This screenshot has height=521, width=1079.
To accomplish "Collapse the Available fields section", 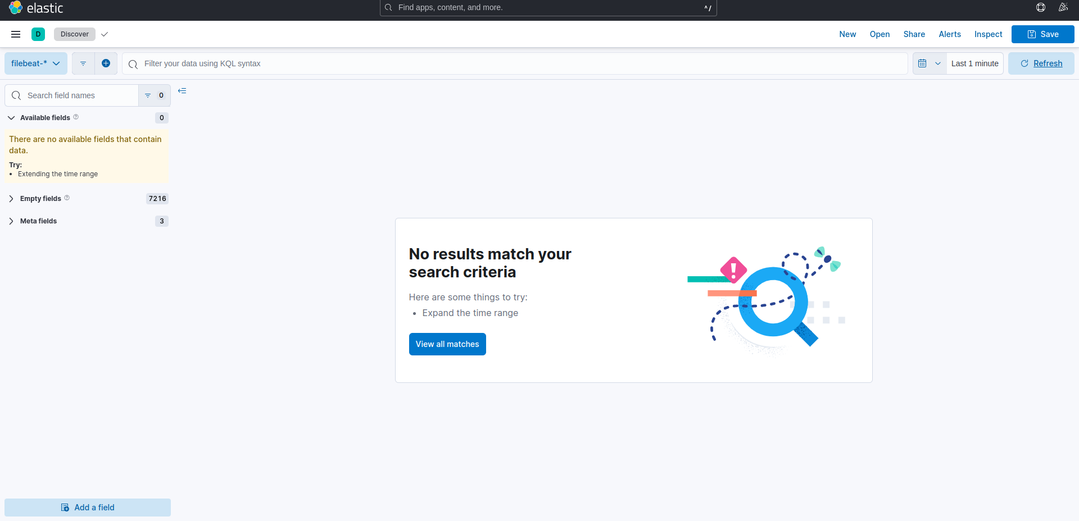I will point(11,118).
